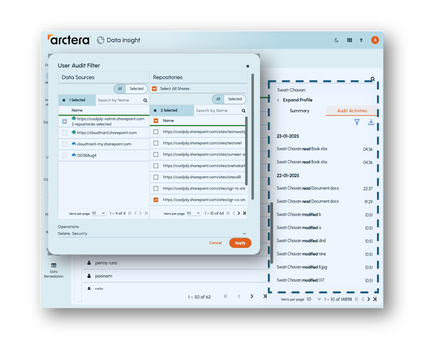Image resolution: width=433 pixels, height=350 pixels.
Task: Show All repositories toggle
Action: 218,99
